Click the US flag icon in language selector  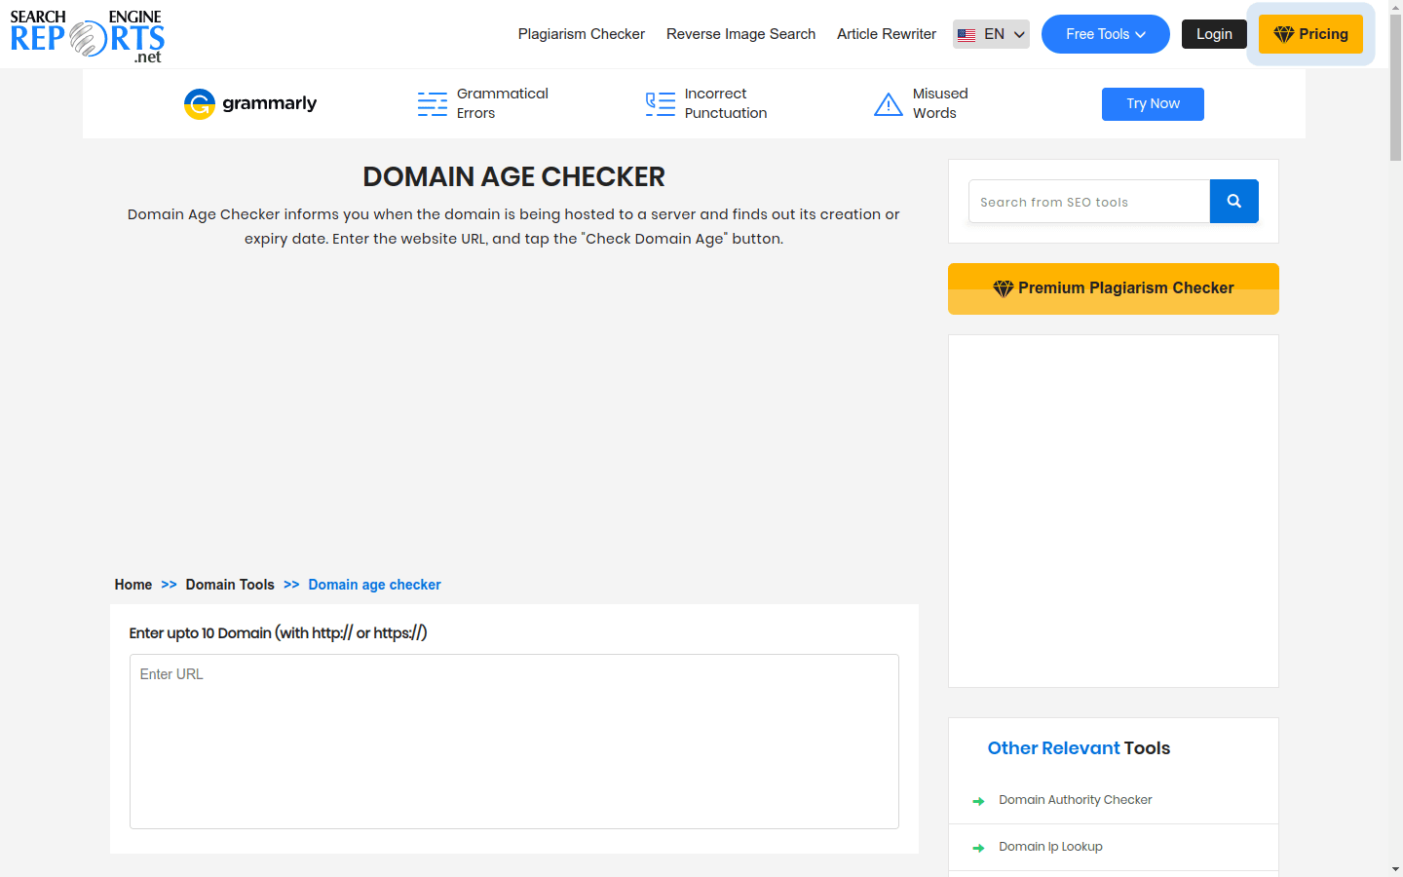[x=967, y=33]
